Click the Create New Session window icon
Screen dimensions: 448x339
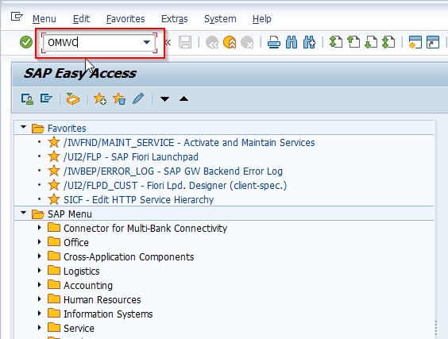[x=415, y=42]
